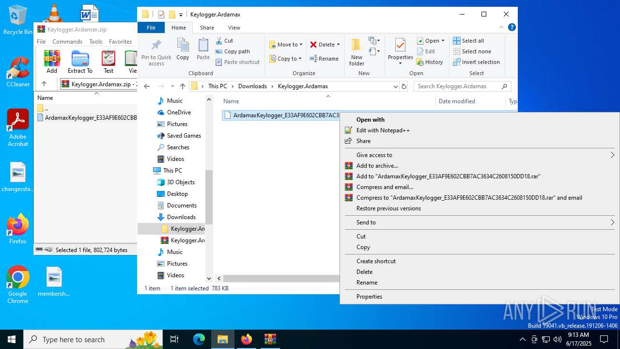Viewport: 620px width, 349px height.
Task: Expand the Give access to submenu
Action: (x=480, y=155)
